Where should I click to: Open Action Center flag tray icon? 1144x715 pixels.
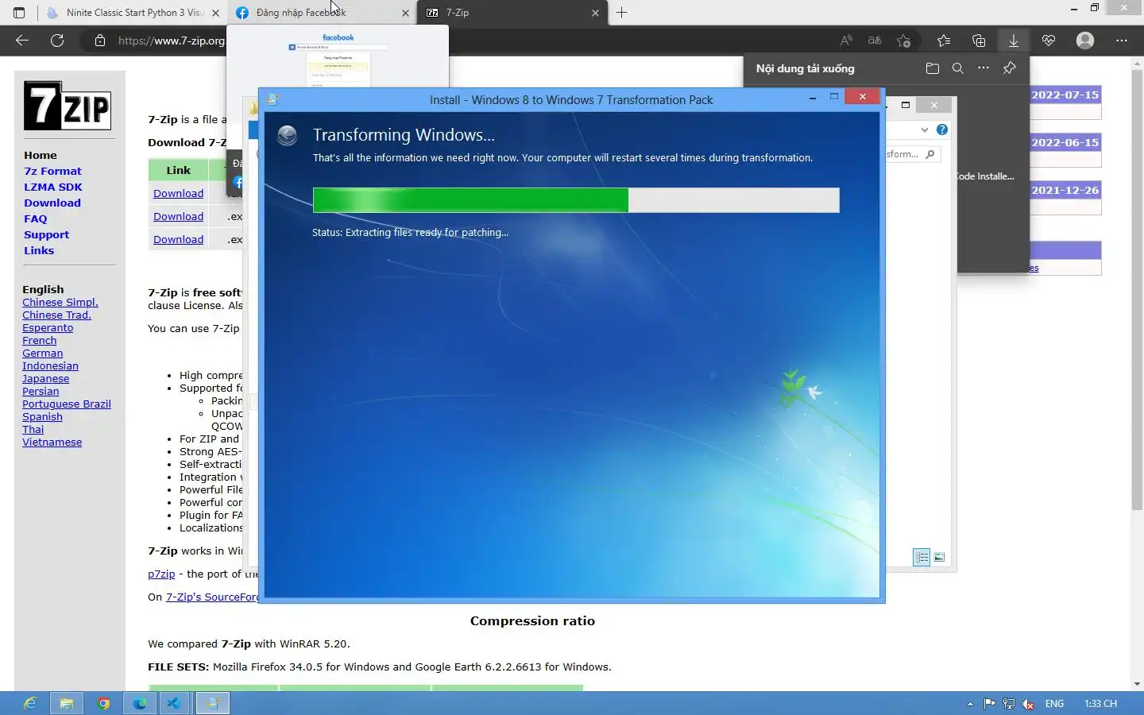pyautogui.click(x=989, y=704)
